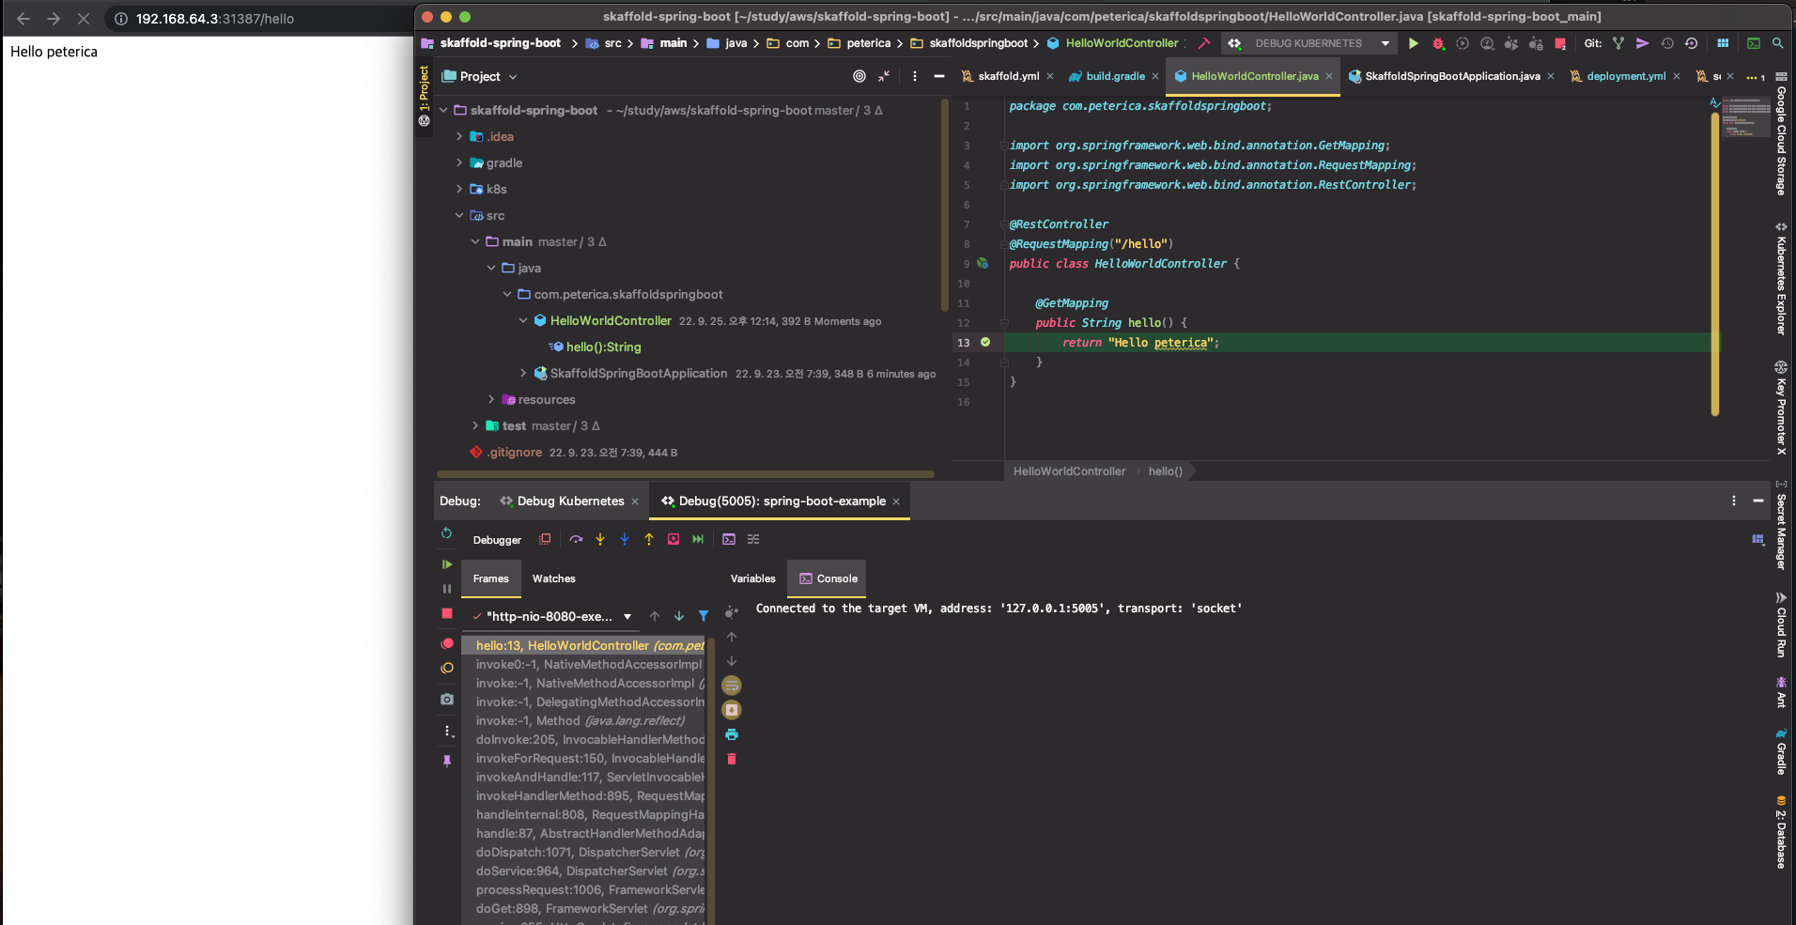Viewport: 1796px width, 925px height.
Task: Open the Kubernetes Explorer side panel
Action: pos(1781,279)
